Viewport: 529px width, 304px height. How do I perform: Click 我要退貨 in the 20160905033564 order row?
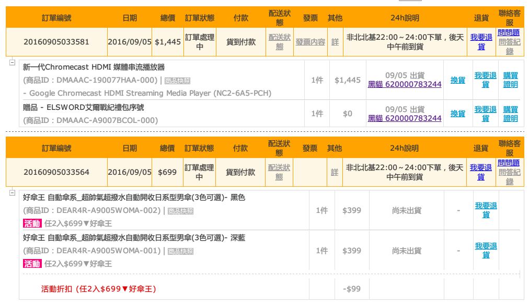(x=481, y=172)
